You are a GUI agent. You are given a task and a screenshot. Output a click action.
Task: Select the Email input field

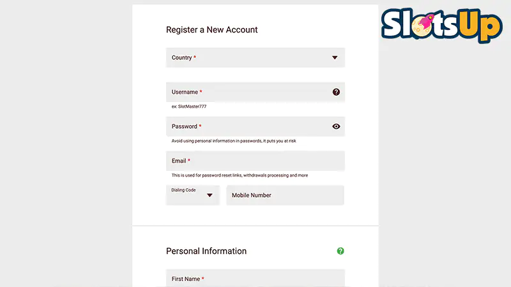pos(255,161)
